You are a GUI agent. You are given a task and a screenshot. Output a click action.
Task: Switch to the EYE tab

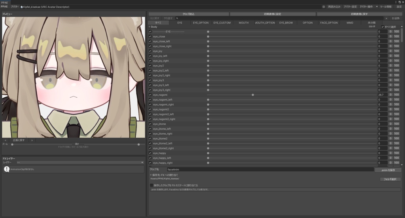click(180, 23)
